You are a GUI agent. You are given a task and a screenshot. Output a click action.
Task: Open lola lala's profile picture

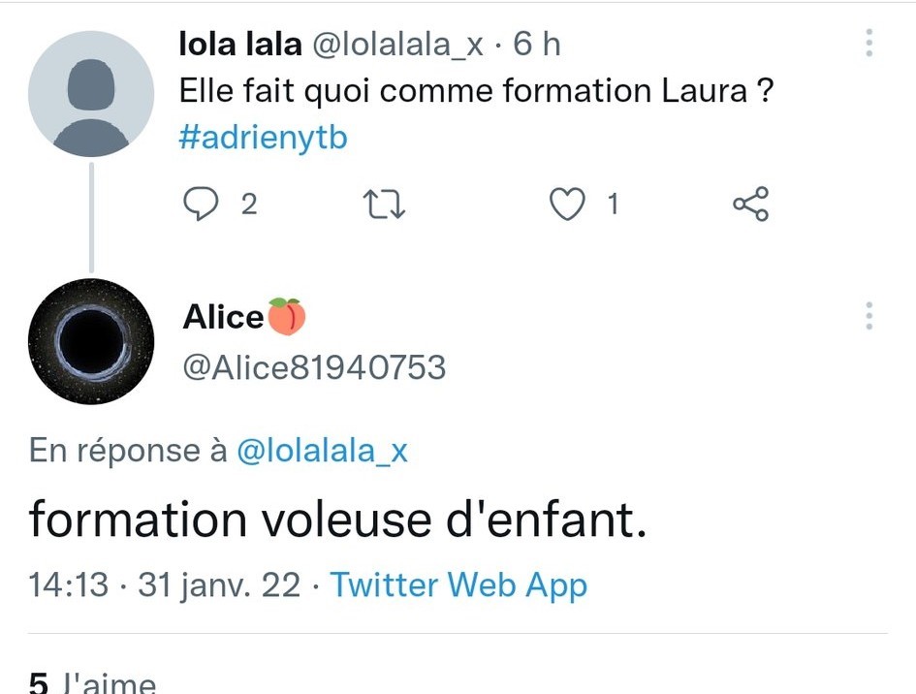(91, 93)
